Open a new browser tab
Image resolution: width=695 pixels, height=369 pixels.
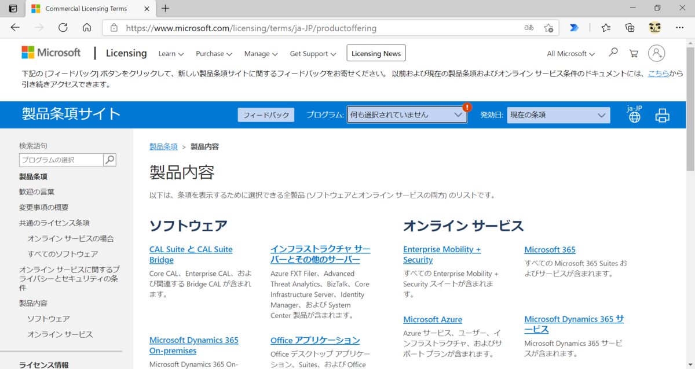tap(166, 9)
